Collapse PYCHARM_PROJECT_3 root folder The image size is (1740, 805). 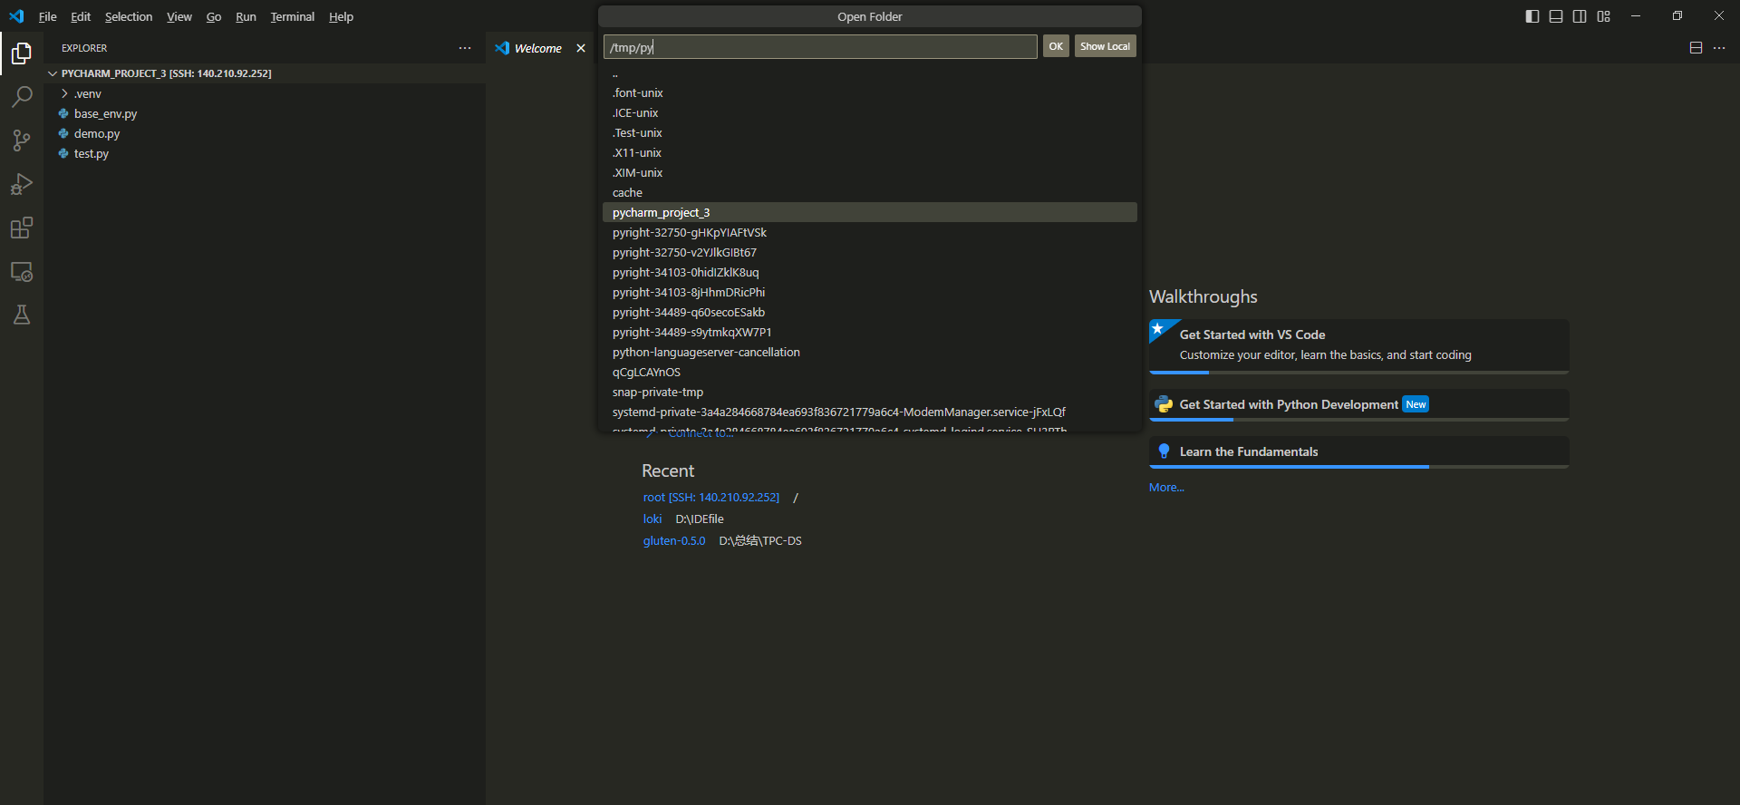pyautogui.click(x=53, y=73)
